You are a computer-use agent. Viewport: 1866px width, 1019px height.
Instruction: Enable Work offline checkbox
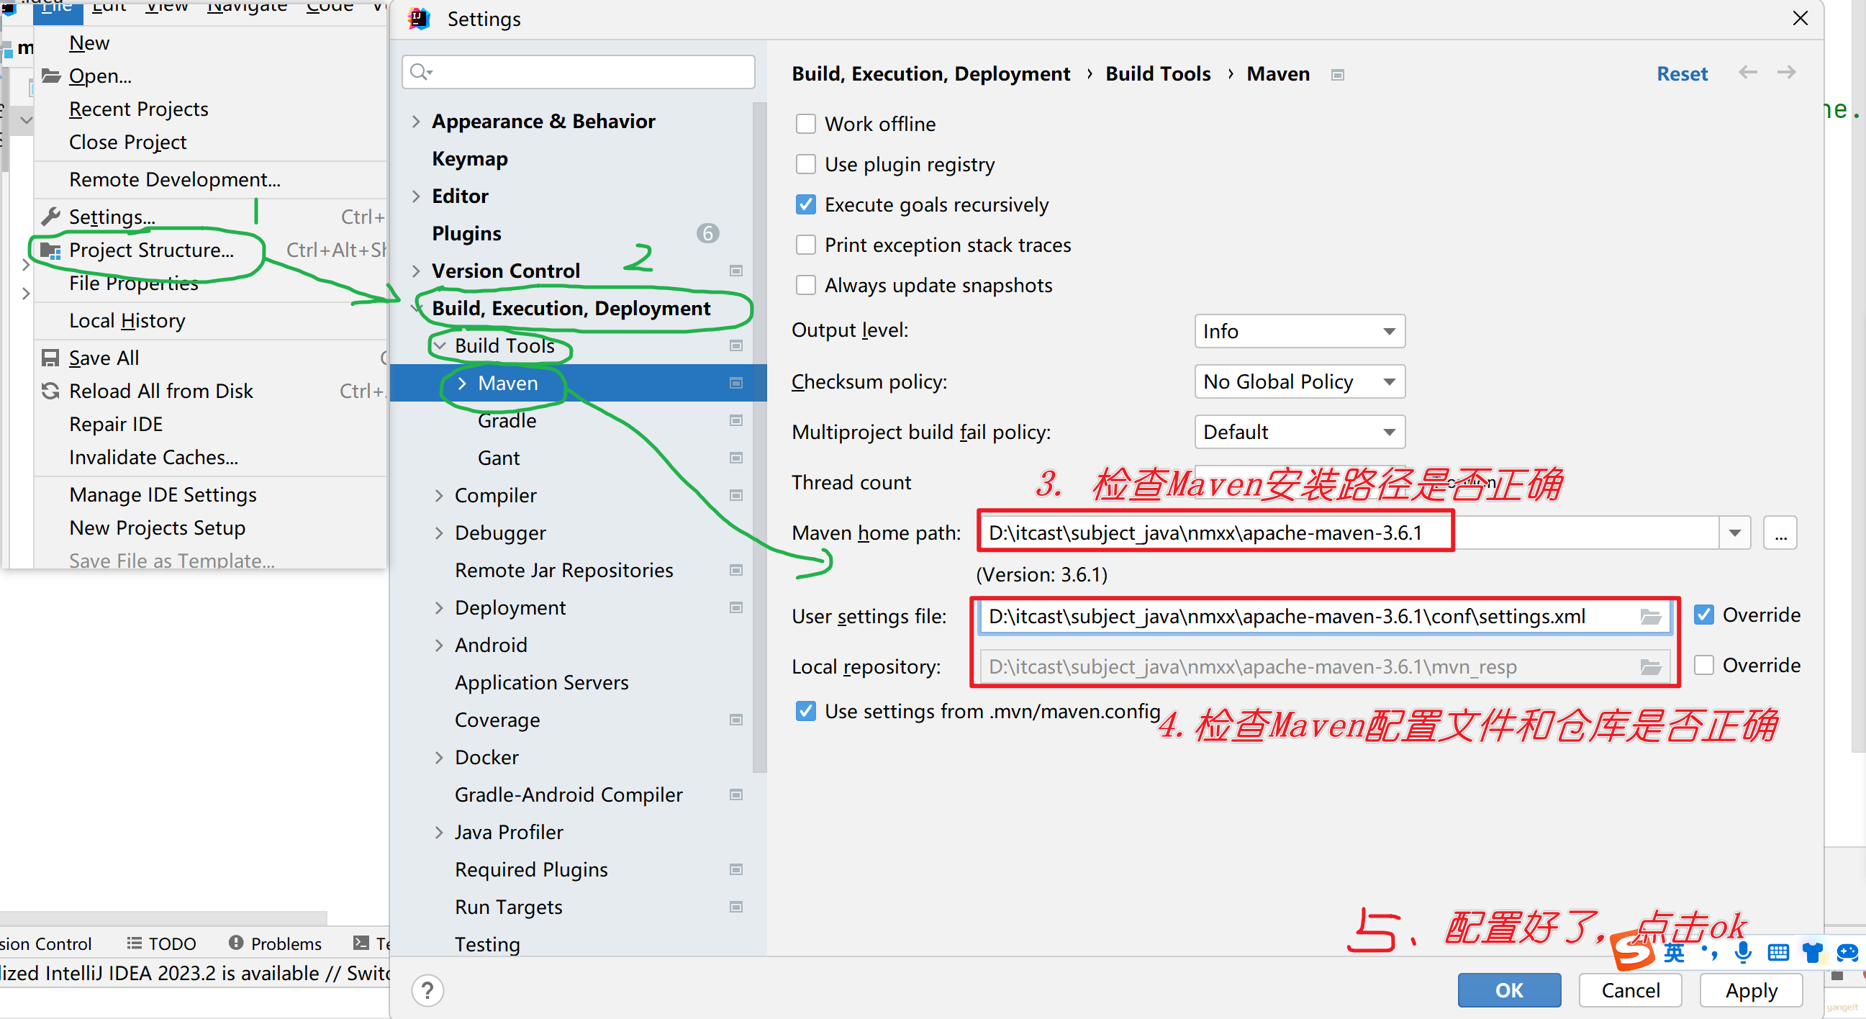click(x=805, y=124)
